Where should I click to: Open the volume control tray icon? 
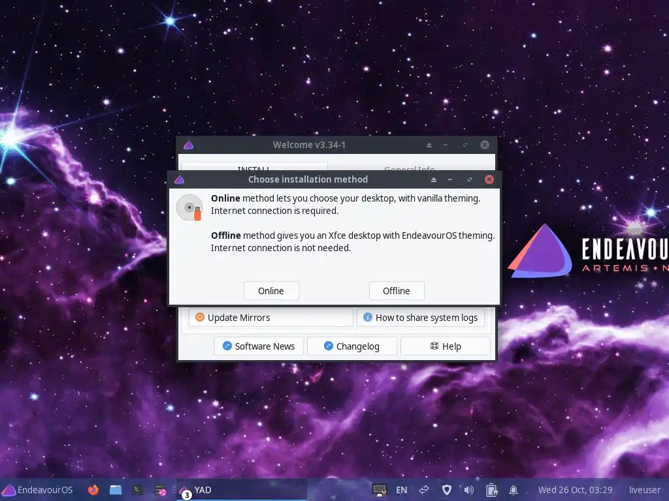469,490
